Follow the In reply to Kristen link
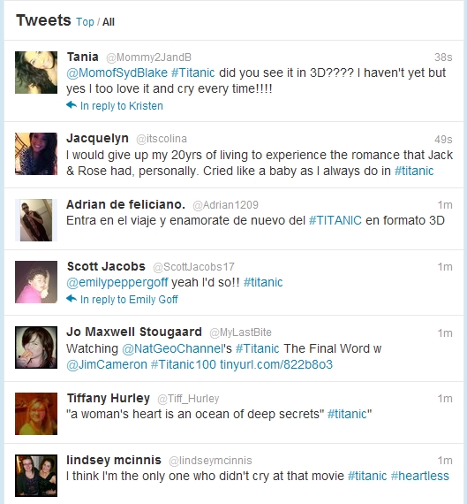Viewport: 467px width, 504px height. point(122,106)
